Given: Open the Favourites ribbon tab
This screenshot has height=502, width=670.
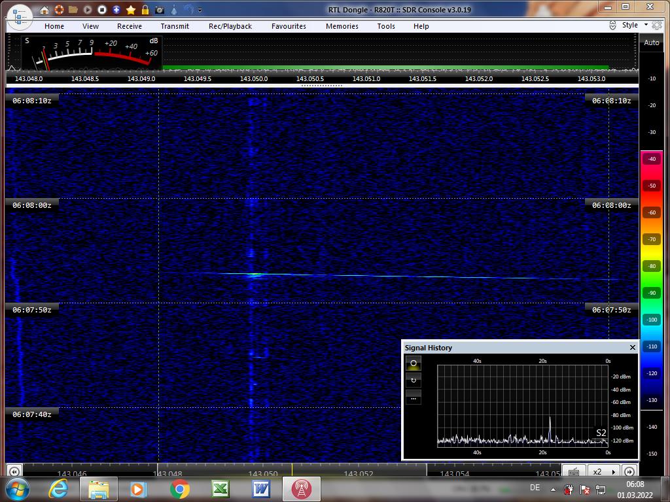Looking at the screenshot, I should point(289,26).
